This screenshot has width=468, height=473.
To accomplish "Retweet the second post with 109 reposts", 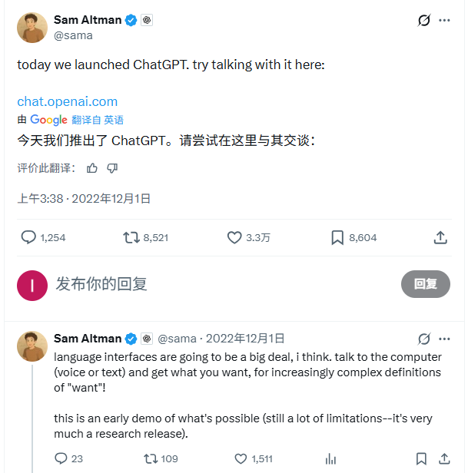I will point(150,458).
